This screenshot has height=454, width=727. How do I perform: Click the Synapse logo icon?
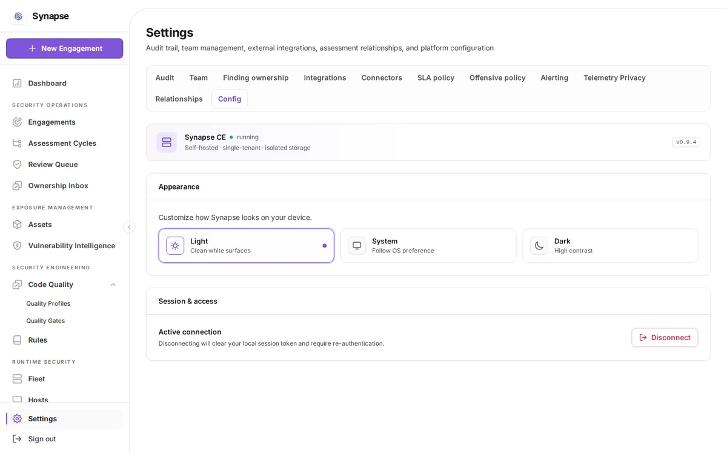(18, 16)
